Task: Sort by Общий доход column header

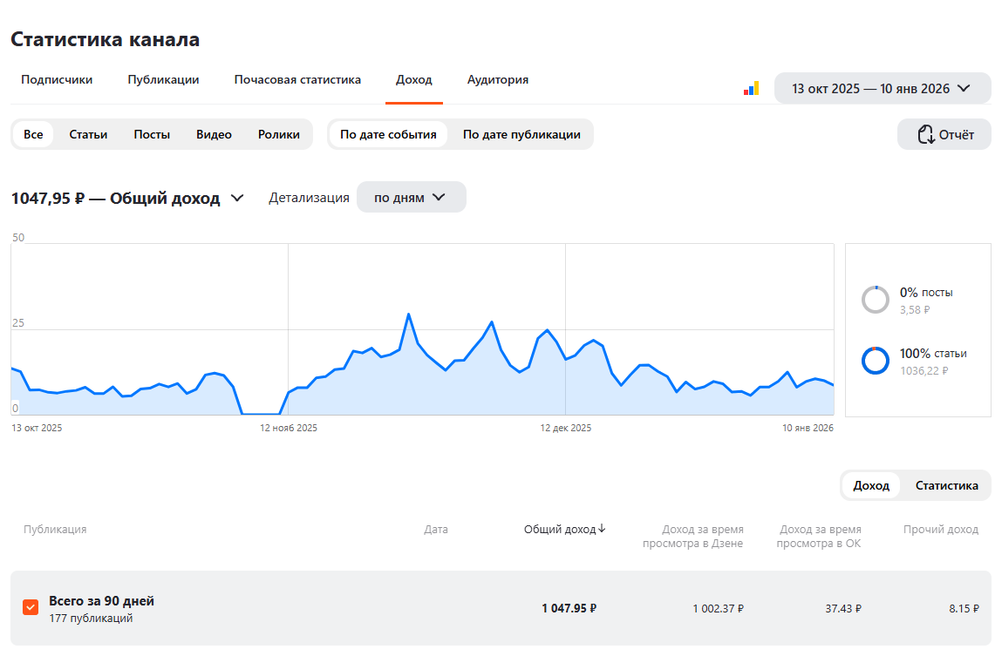Action: coord(560,529)
